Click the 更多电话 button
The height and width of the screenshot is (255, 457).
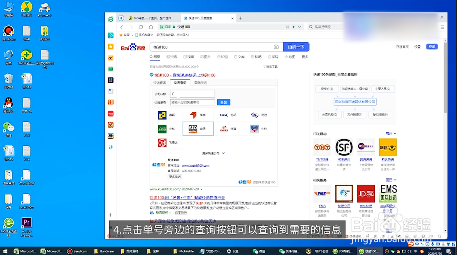pyautogui.click(x=175, y=177)
